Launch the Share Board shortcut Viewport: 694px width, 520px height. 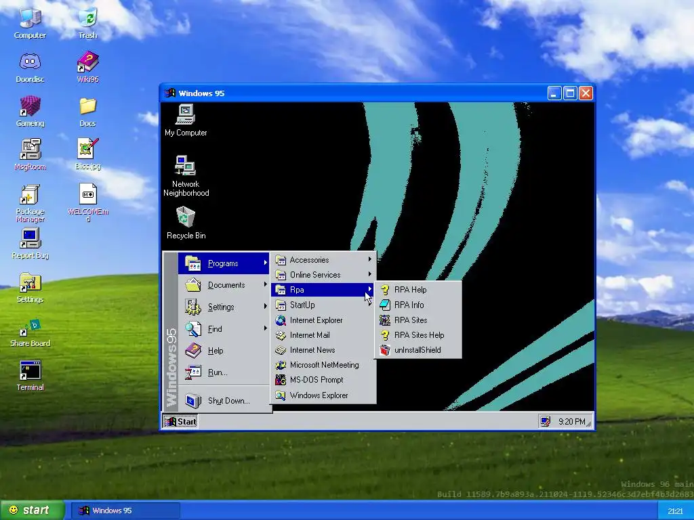click(30, 333)
